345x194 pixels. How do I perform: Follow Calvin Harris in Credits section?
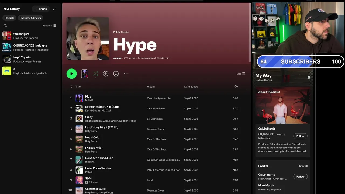pyautogui.click(x=300, y=176)
